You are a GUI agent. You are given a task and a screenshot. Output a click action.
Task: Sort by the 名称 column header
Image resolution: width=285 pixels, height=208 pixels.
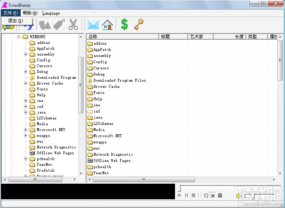click(123, 37)
